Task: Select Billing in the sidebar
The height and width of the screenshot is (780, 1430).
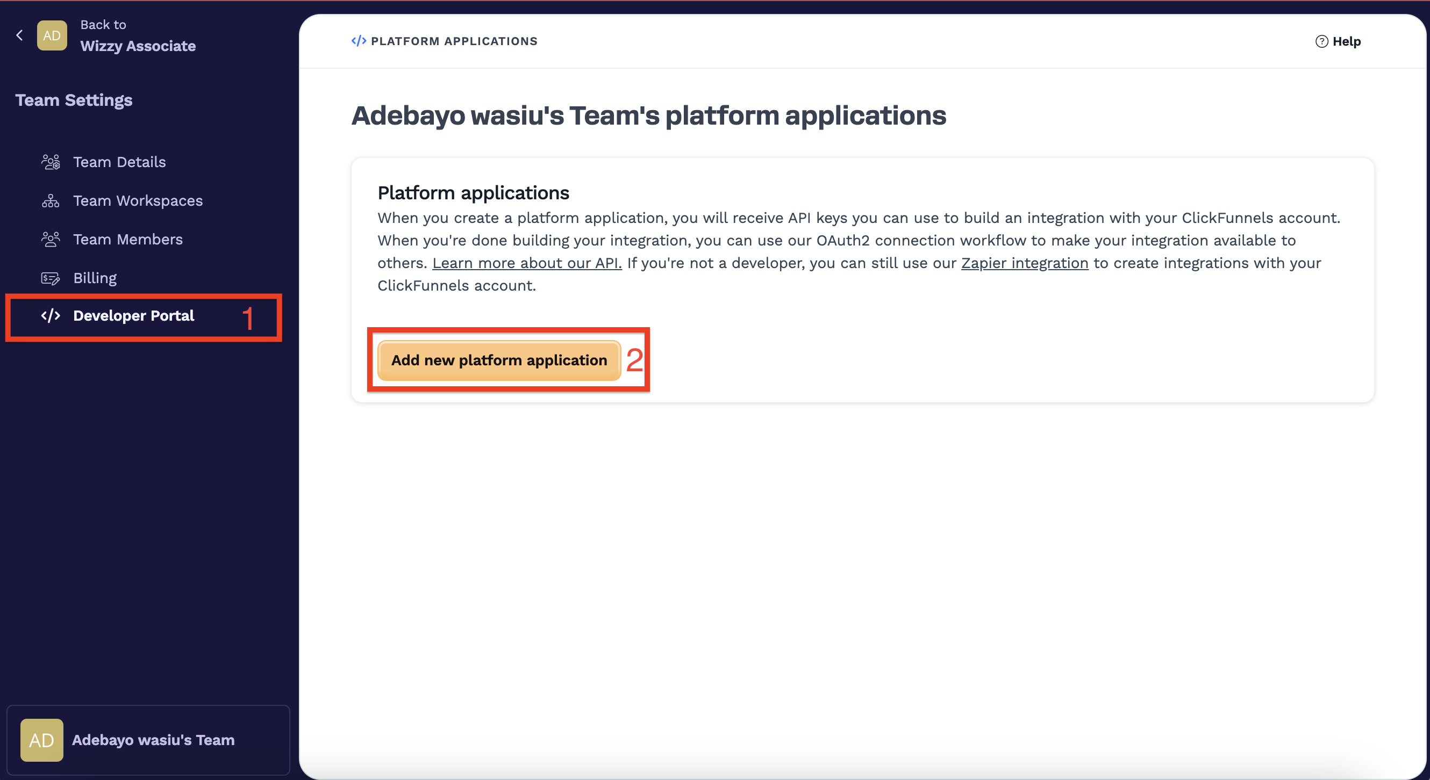Action: 95,278
